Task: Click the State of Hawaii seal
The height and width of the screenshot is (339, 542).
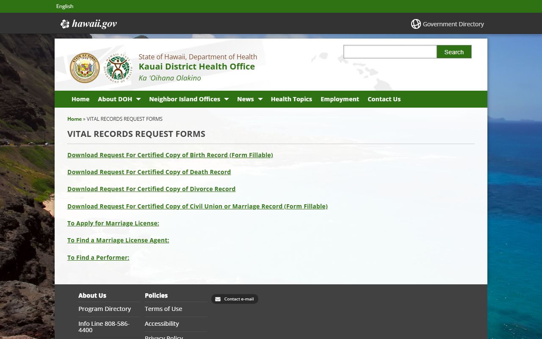Action: click(x=85, y=68)
